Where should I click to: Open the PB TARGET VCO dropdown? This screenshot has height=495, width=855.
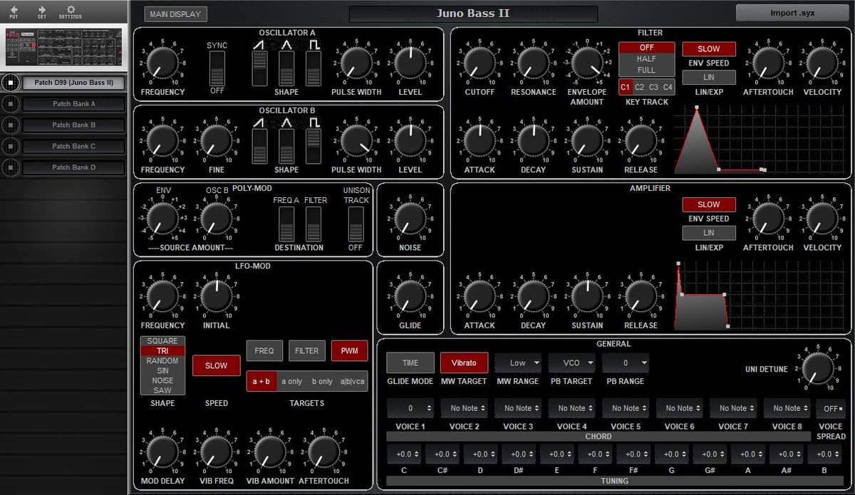tap(571, 363)
